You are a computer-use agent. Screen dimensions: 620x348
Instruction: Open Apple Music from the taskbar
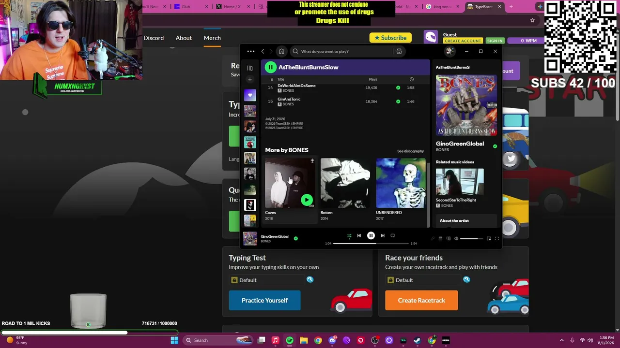(275, 340)
